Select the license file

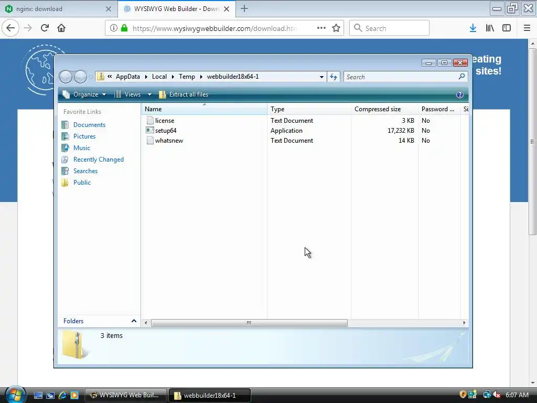164,121
